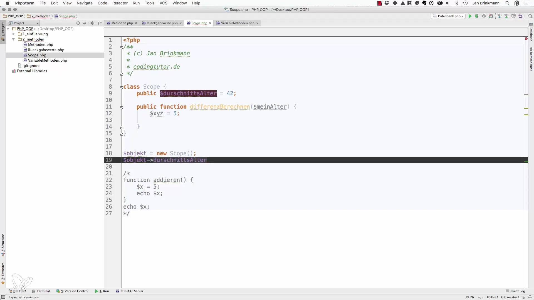Fold the doc comment at line 2
Viewport: 534px width, 300px height.
point(122,47)
